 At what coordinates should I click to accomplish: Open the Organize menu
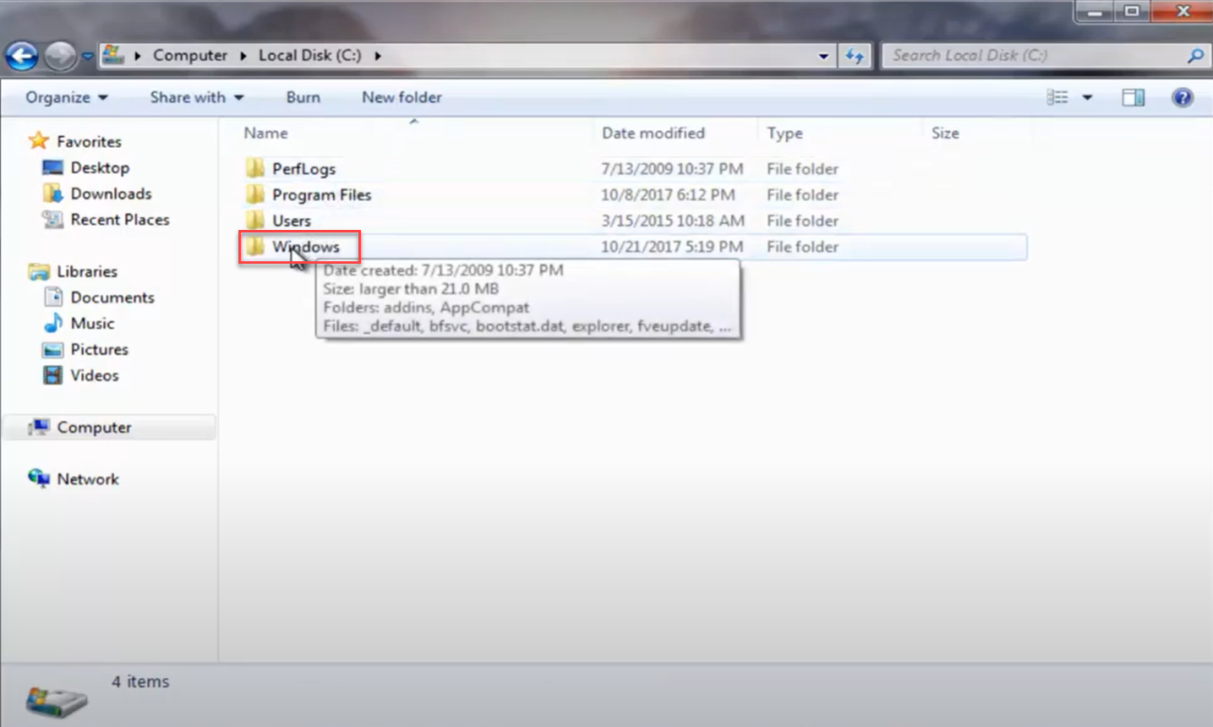click(x=67, y=97)
